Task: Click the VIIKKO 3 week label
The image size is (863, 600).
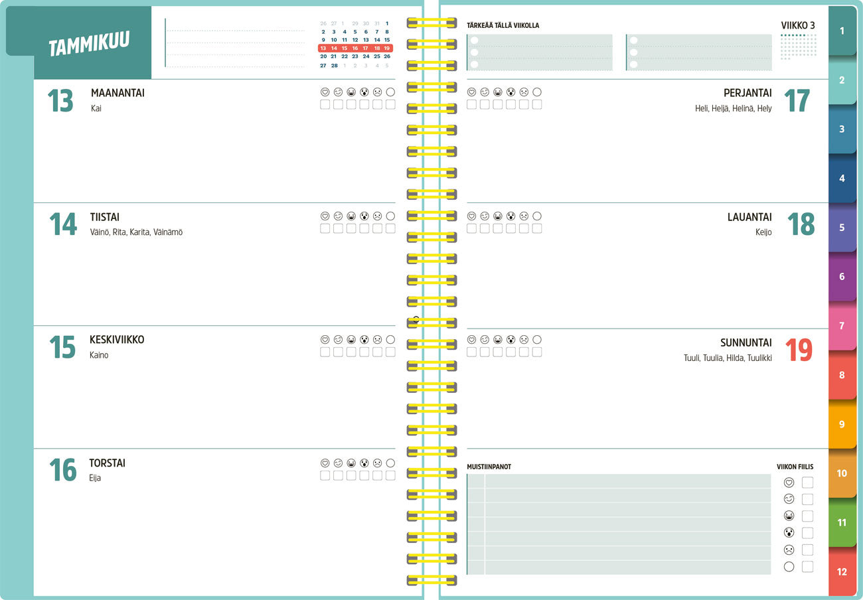Action: [798, 26]
